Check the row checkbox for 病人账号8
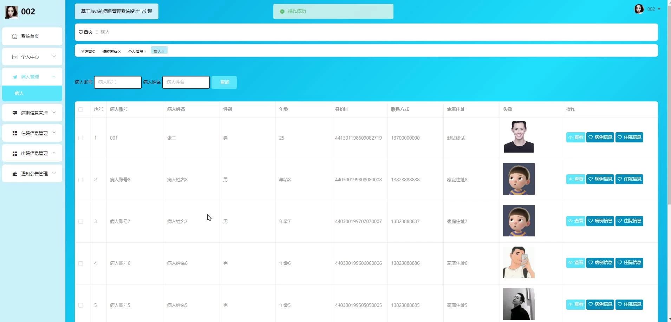The height and width of the screenshot is (322, 671). pyautogui.click(x=81, y=180)
